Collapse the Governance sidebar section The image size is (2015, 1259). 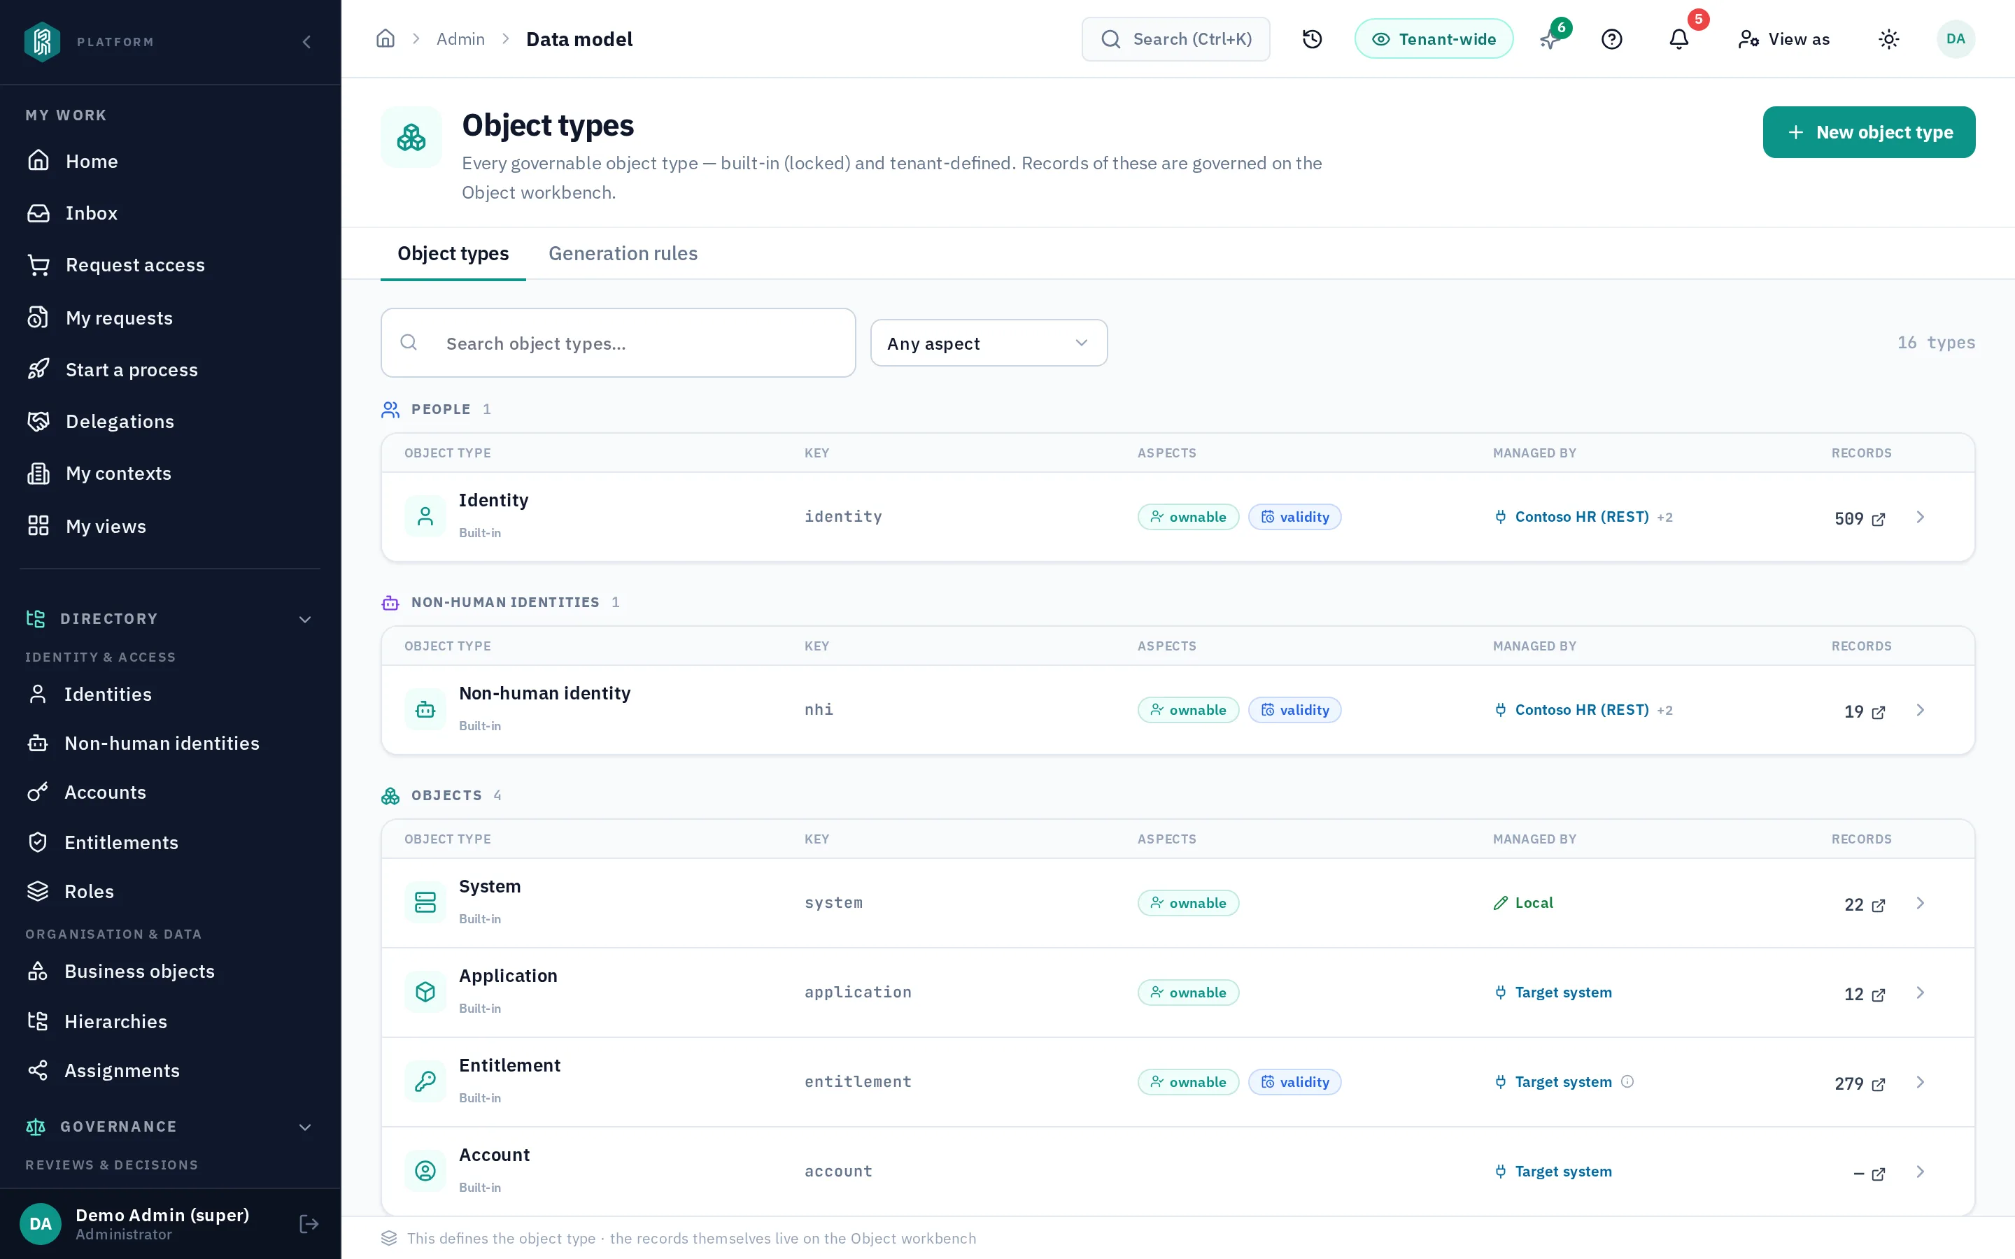click(305, 1127)
